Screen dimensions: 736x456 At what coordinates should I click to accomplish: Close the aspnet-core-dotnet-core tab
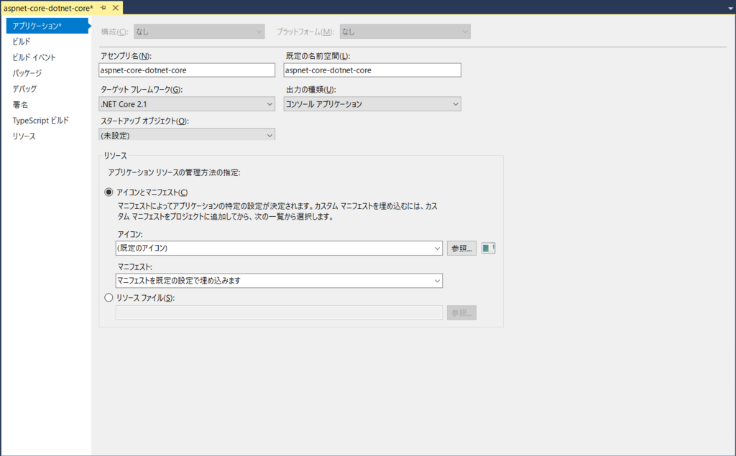[x=116, y=8]
